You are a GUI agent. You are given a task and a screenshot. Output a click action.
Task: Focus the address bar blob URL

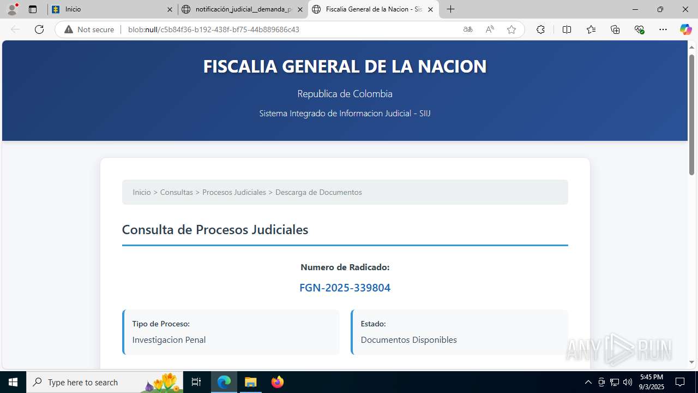213,29
